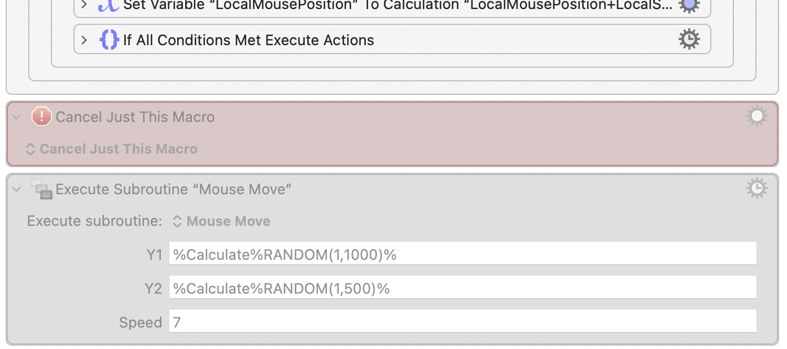787x349 pixels.
Task: Open the Mouse Move subroutine selector
Action: tap(221, 221)
